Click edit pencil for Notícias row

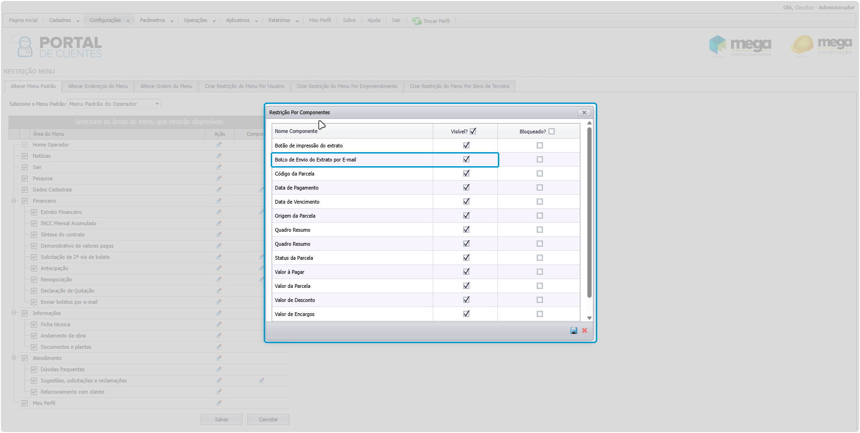pyautogui.click(x=219, y=156)
